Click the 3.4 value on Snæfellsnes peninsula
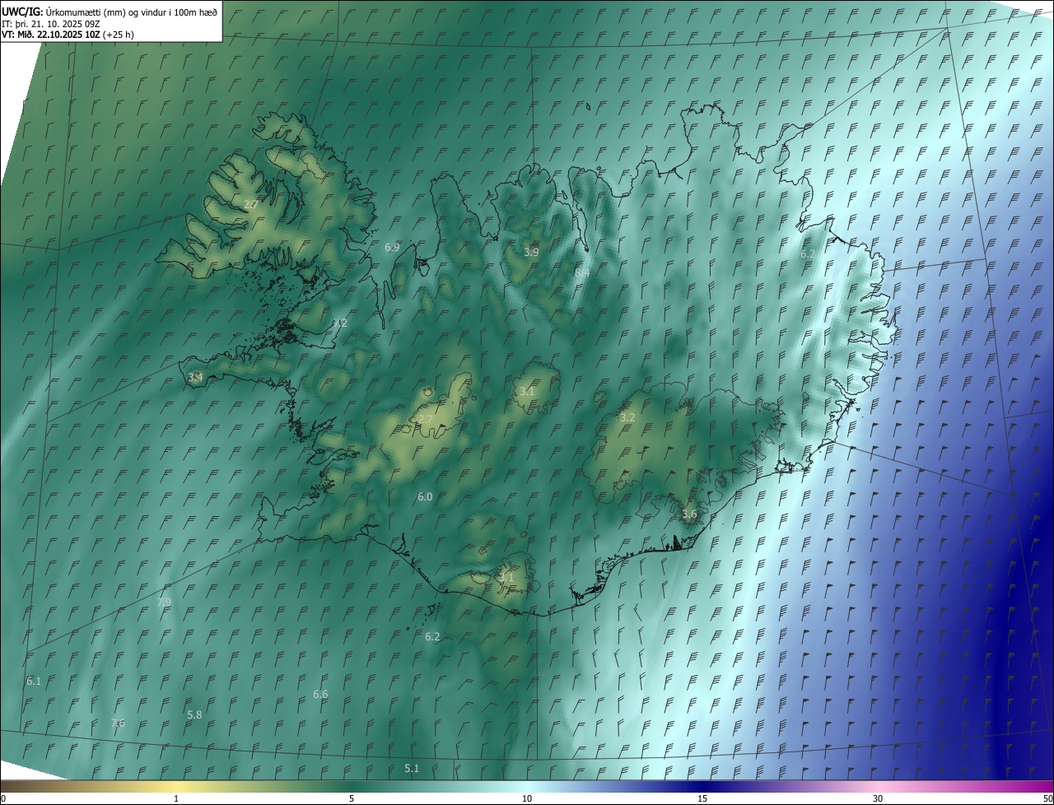 [x=195, y=377]
